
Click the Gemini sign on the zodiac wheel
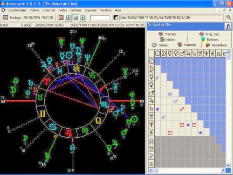(42, 113)
